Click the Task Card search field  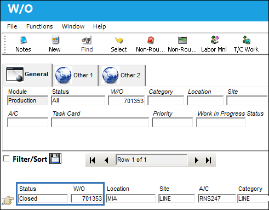pyautogui.click(x=100, y=122)
